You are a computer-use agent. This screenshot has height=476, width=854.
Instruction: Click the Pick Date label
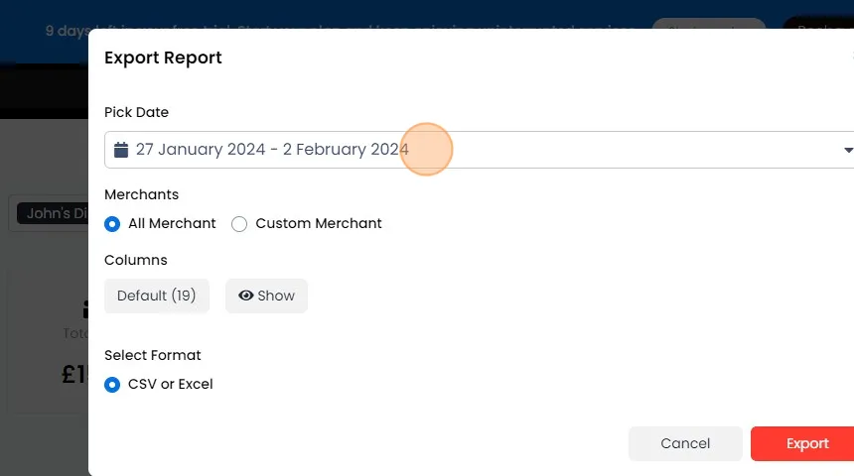136,112
